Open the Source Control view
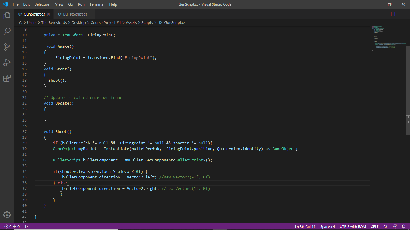This screenshot has height=230, width=410. point(7,47)
